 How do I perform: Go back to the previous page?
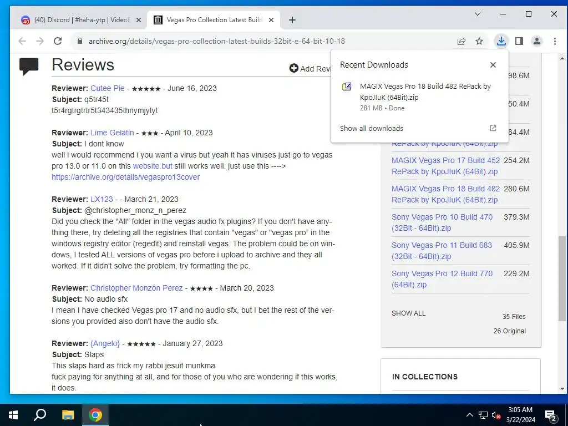click(x=22, y=41)
